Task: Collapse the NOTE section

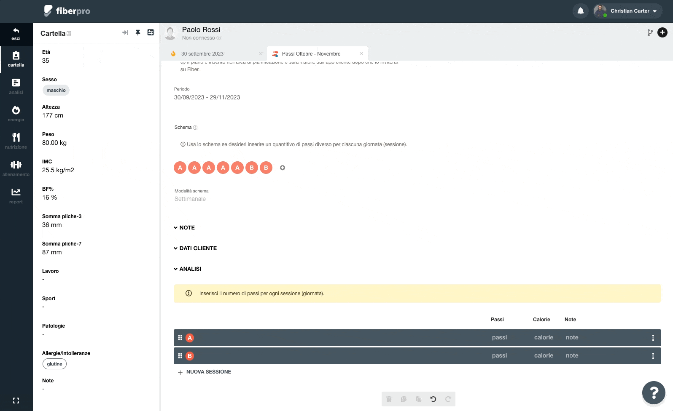Action: tap(184, 227)
